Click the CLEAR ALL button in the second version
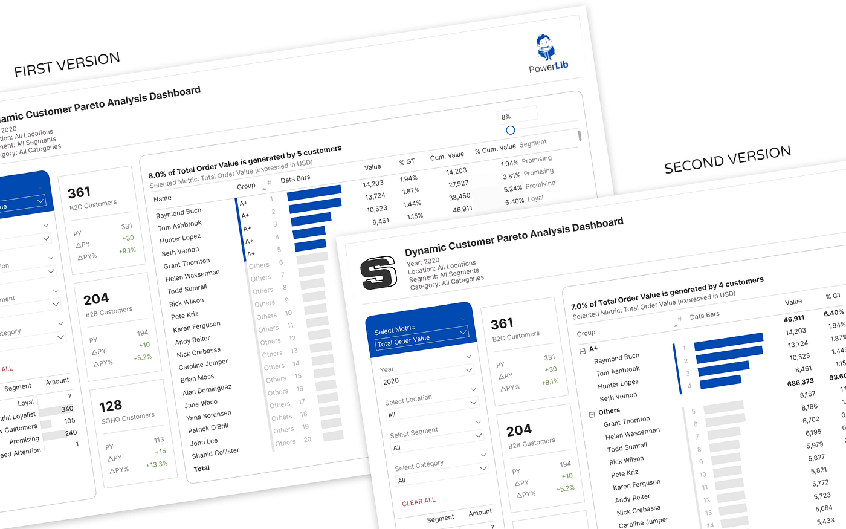This screenshot has width=846, height=529. tap(419, 501)
